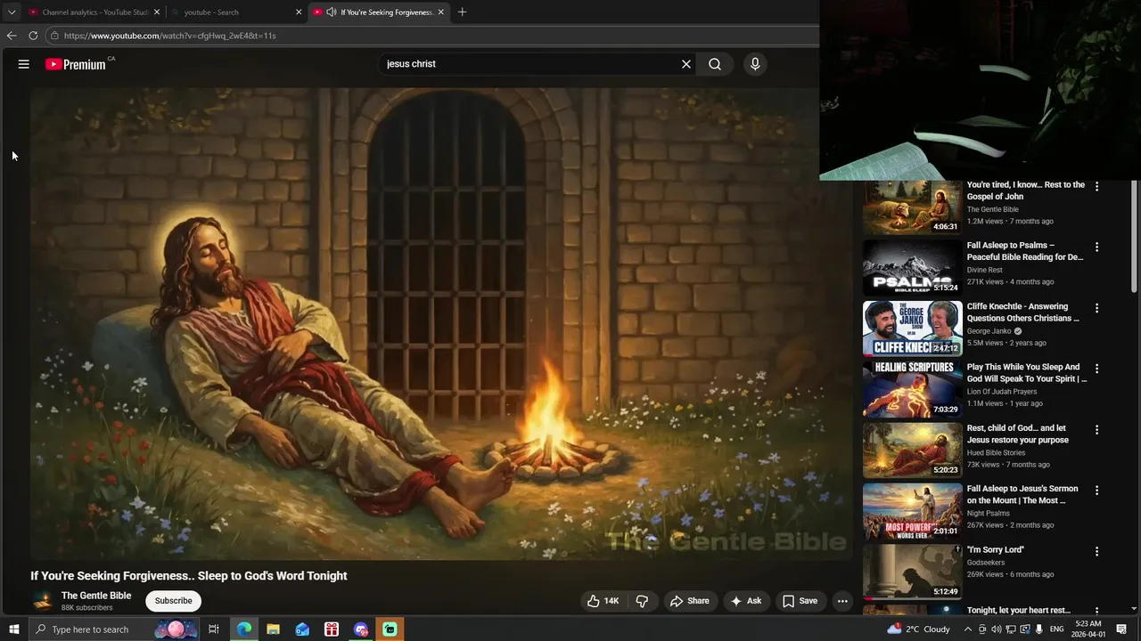Viewport: 1141px width, 641px height.
Task: Open the red gift box taskbar app
Action: [x=332, y=629]
